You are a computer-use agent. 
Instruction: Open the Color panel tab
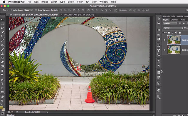pos(173,16)
